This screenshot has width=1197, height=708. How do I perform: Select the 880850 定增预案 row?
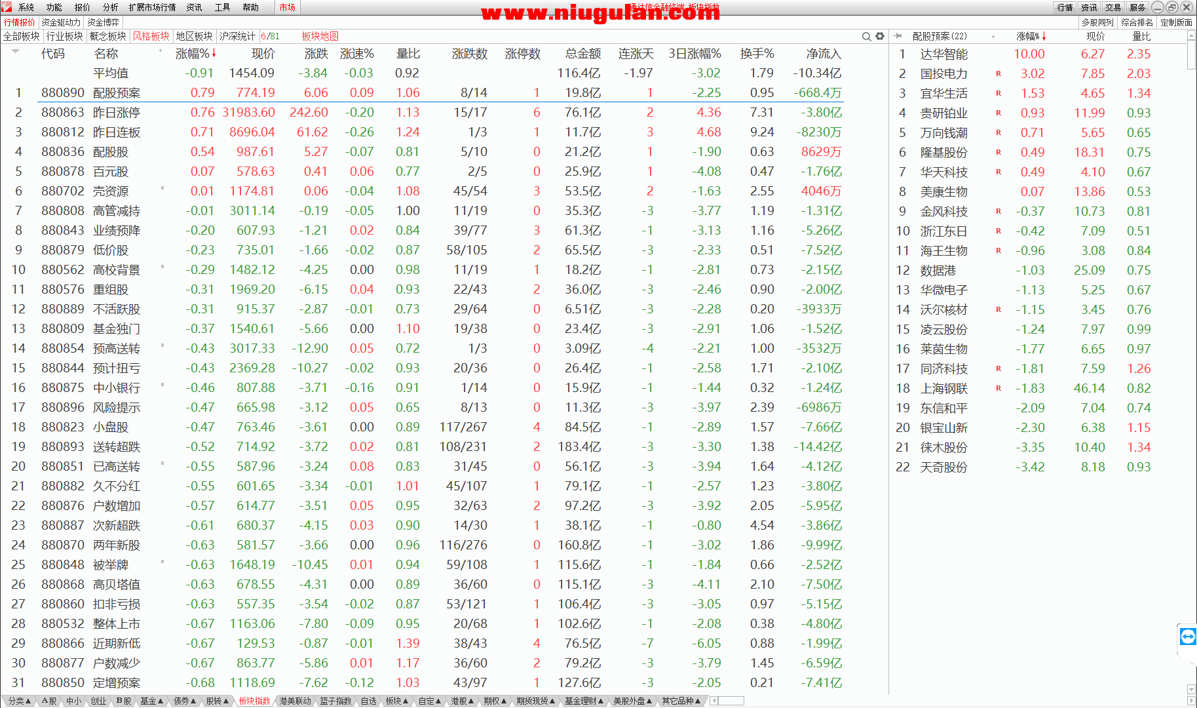click(x=421, y=683)
